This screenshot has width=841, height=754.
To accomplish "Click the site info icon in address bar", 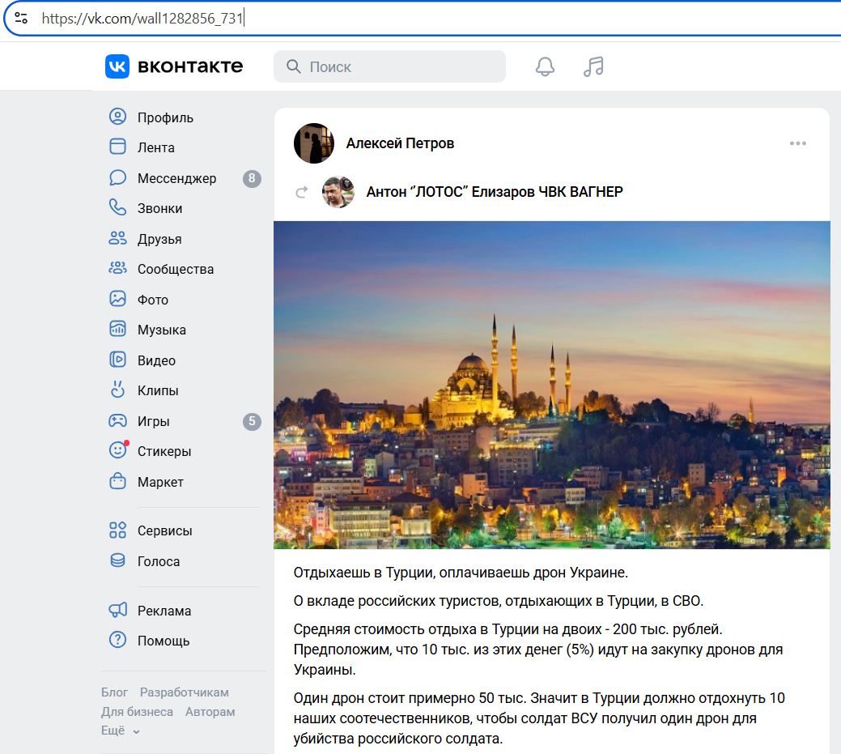I will coord(21,17).
